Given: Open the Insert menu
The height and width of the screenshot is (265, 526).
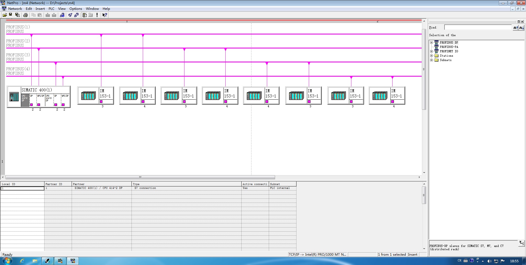Looking at the screenshot, I should (40, 9).
